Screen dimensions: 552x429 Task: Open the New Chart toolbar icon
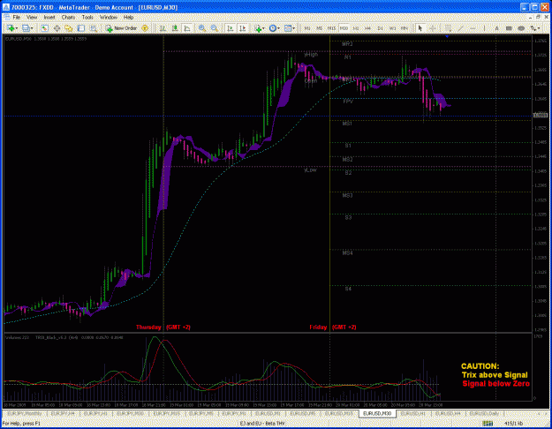[x=10, y=28]
